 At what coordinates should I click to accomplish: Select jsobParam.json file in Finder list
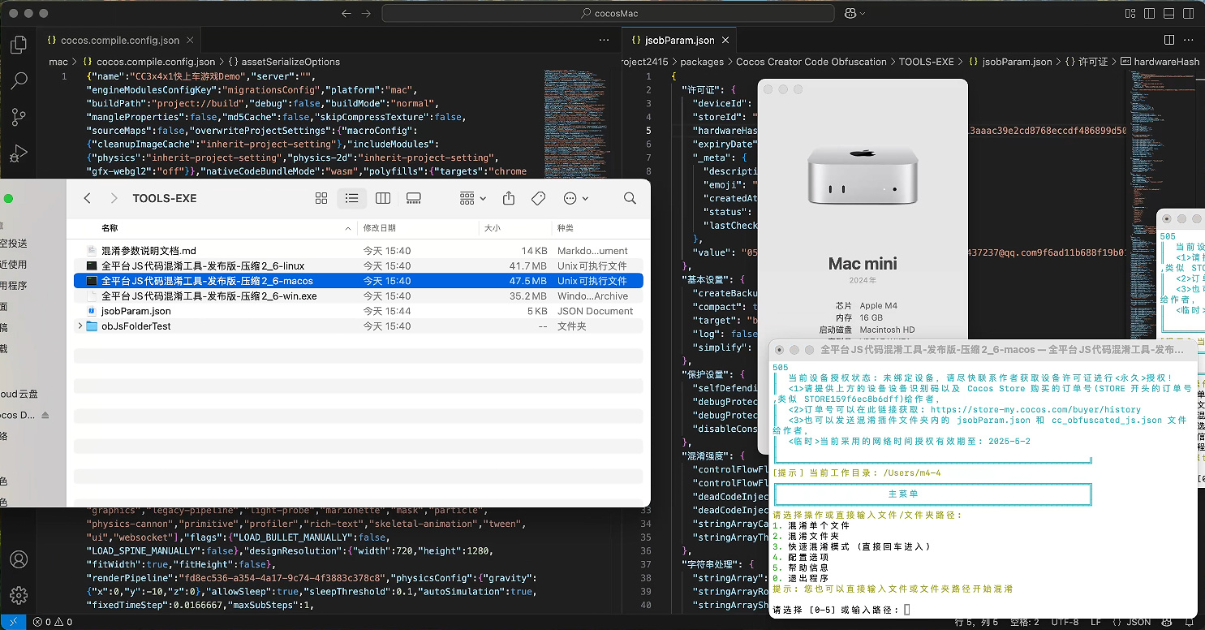point(136,311)
